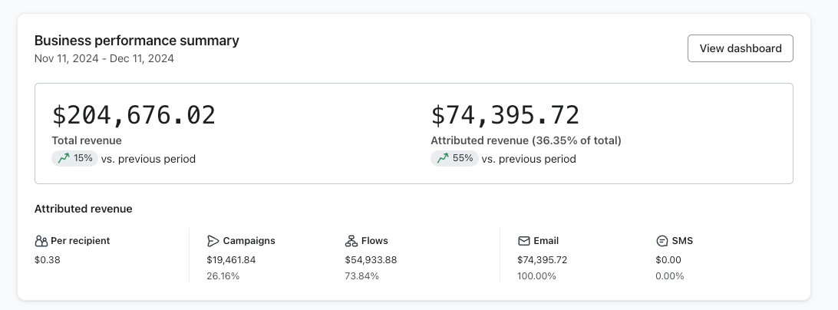
Task: Click the SMS label
Action: [x=682, y=241]
